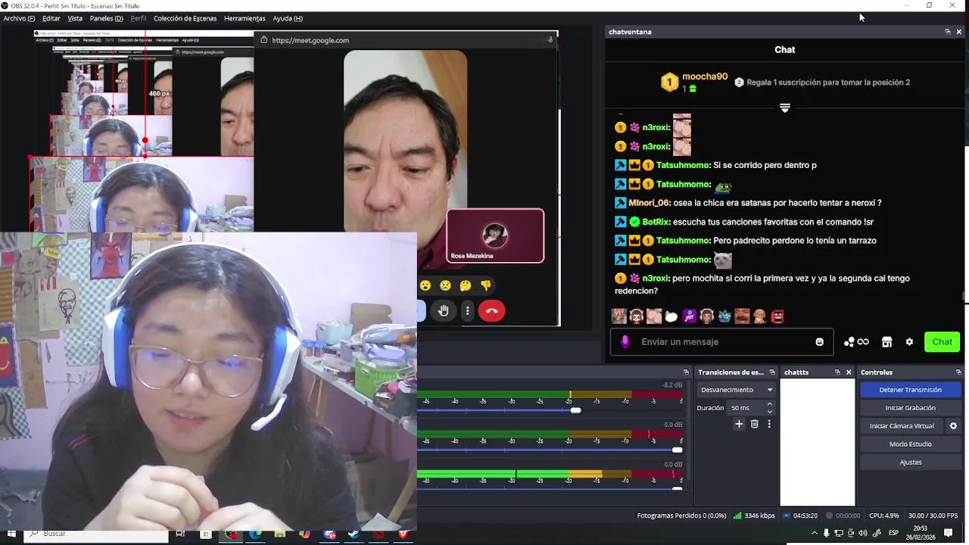
Task: Undock the audio mixer panel icon
Action: coord(686,372)
